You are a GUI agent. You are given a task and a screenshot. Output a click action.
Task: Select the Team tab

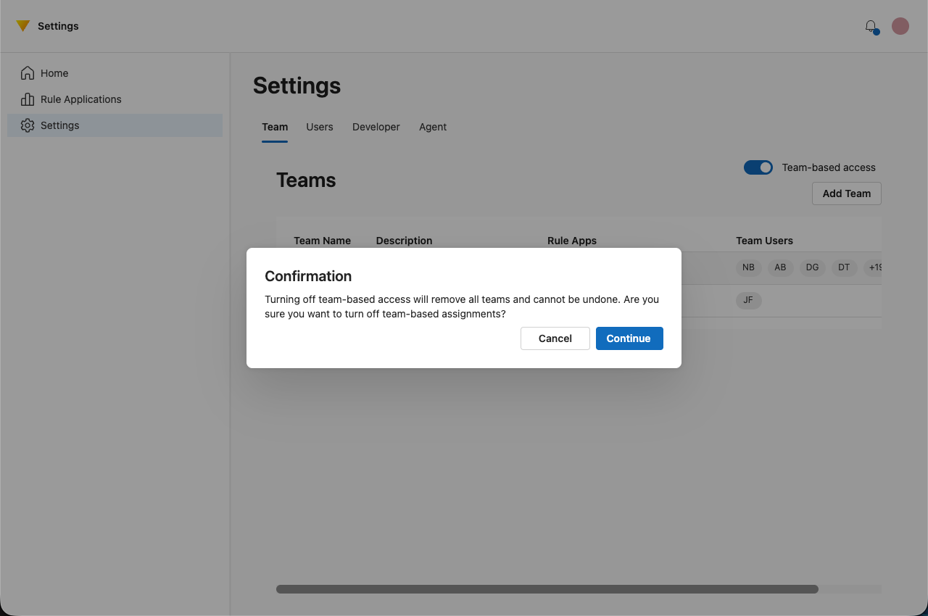[x=275, y=127]
